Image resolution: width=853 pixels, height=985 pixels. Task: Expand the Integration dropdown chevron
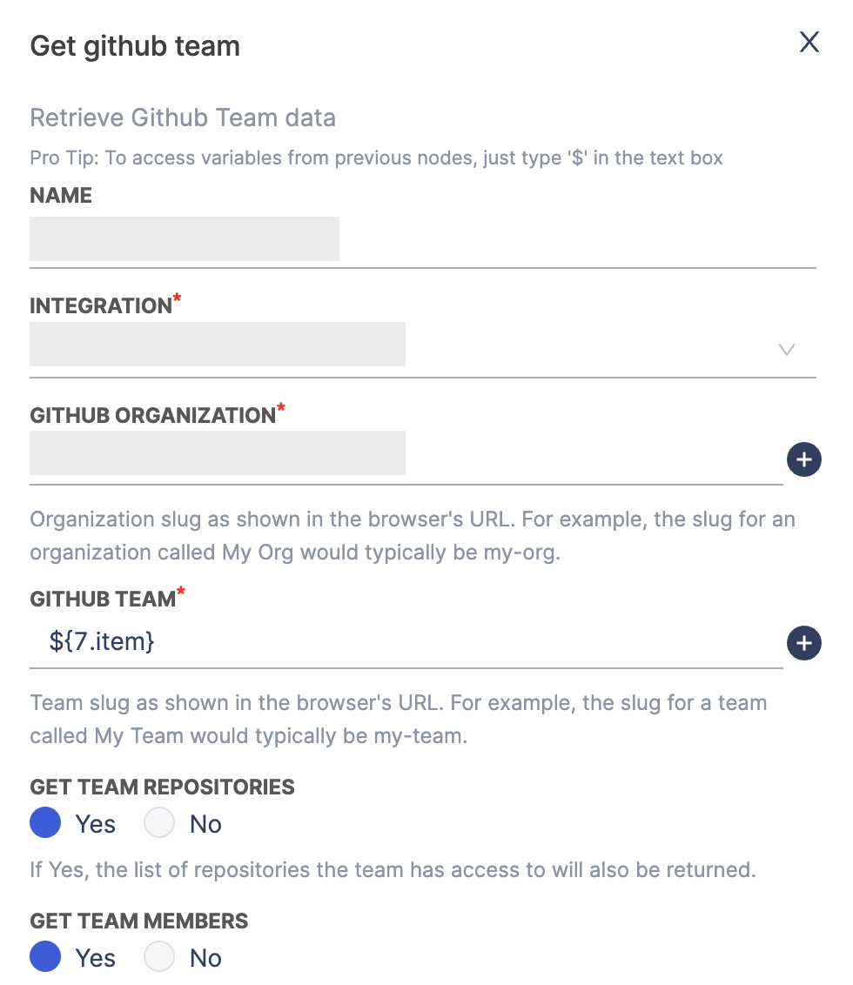coord(787,350)
